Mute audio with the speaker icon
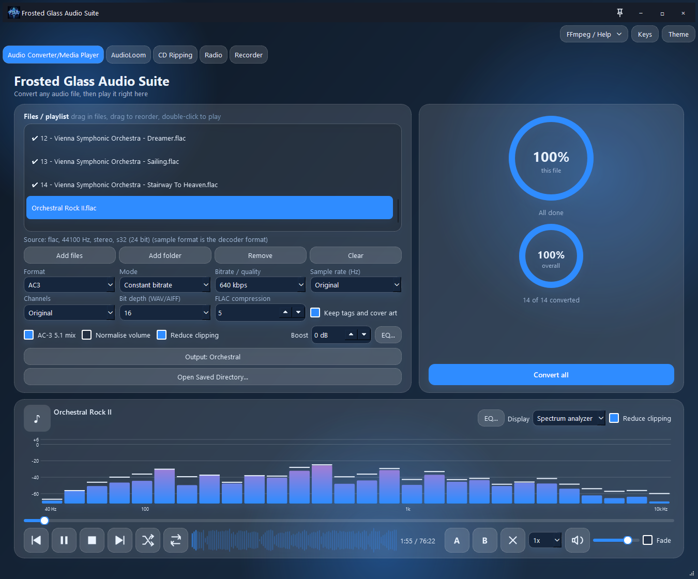This screenshot has width=698, height=579. pos(578,540)
